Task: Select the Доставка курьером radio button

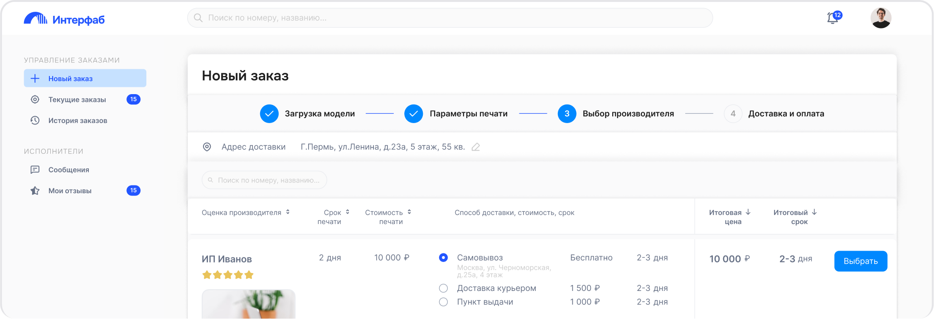Action: point(443,288)
